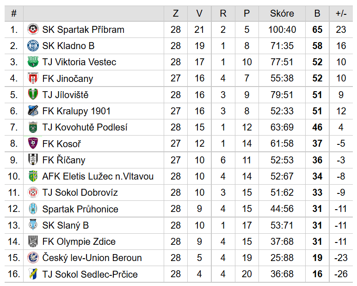Click the FK Kralupy 1901 logo
Image resolution: width=357 pixels, height=286 pixels.
click(x=33, y=111)
